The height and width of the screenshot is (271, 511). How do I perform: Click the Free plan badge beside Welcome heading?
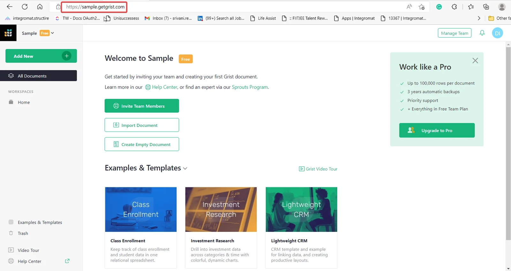186,59
